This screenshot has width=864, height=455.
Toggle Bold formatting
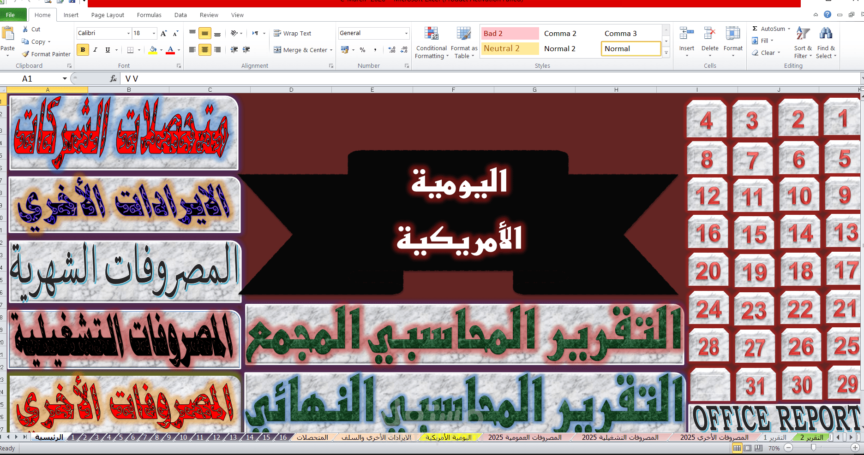pos(83,50)
